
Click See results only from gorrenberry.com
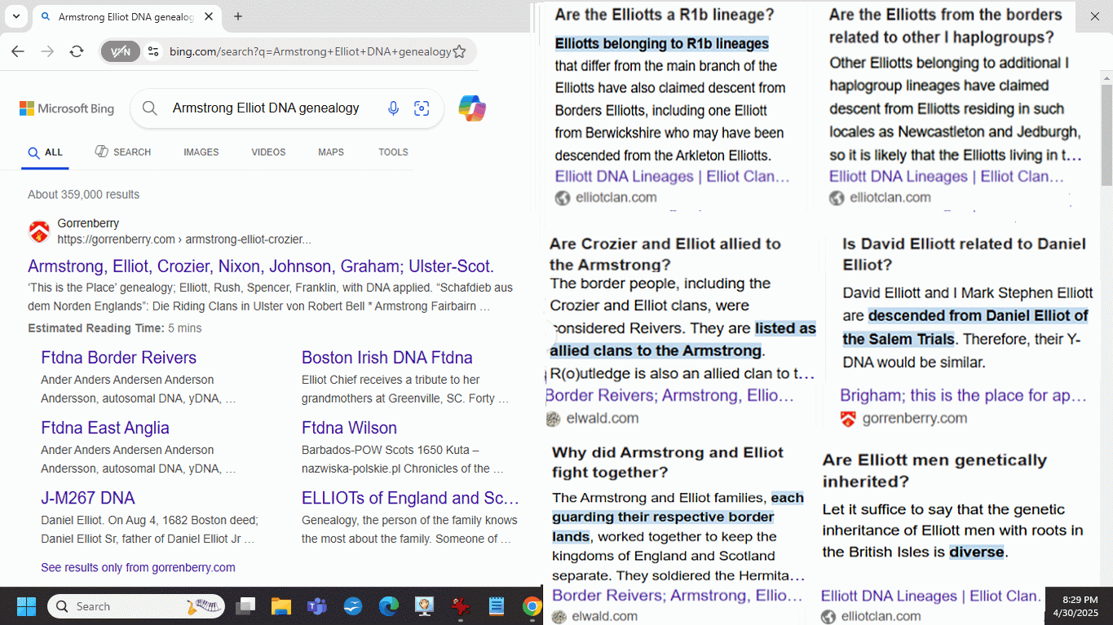click(x=138, y=567)
